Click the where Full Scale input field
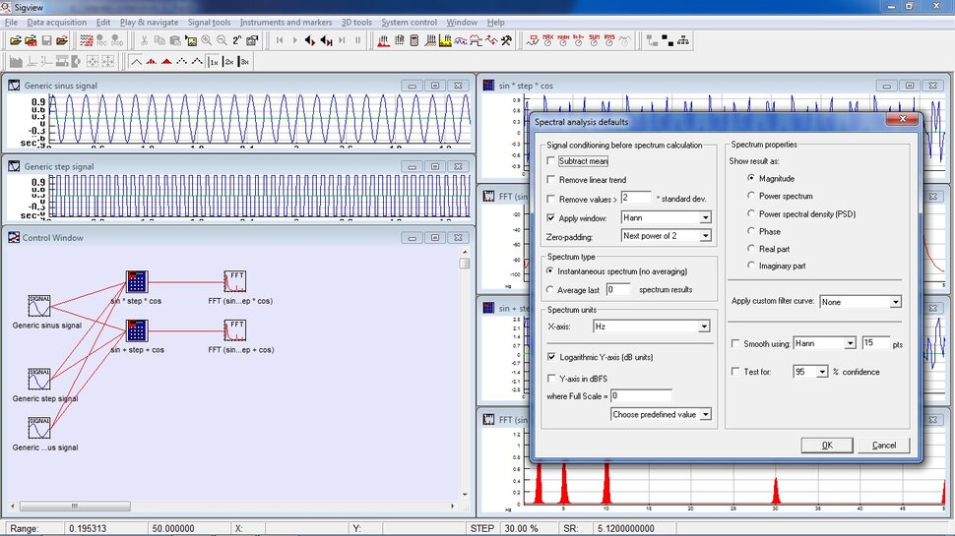The height and width of the screenshot is (536, 955). point(641,395)
